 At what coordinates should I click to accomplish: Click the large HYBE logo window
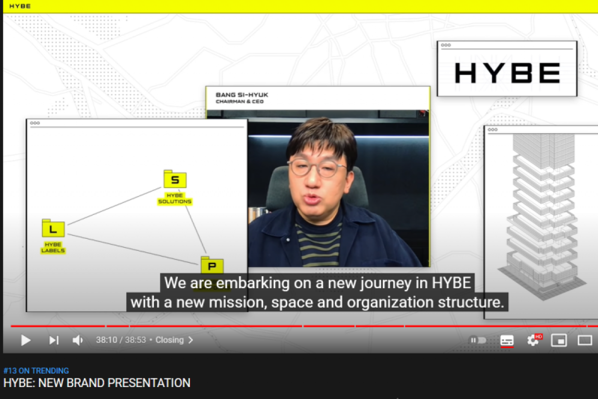click(507, 72)
